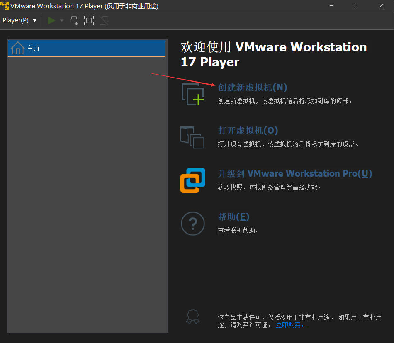Click the 创建新虚拟机(N) link
Image resolution: width=394 pixels, height=343 pixels.
click(x=253, y=88)
